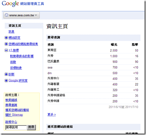Click the 資訊主頁 page heading
The height and width of the screenshot is (135, 146).
coord(57,26)
